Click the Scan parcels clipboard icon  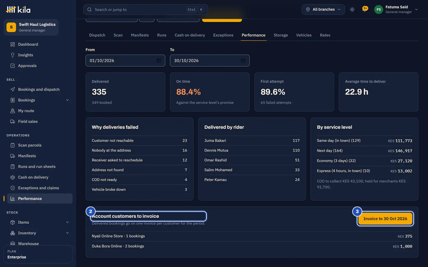tap(12, 145)
